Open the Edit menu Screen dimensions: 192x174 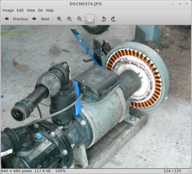point(20,10)
